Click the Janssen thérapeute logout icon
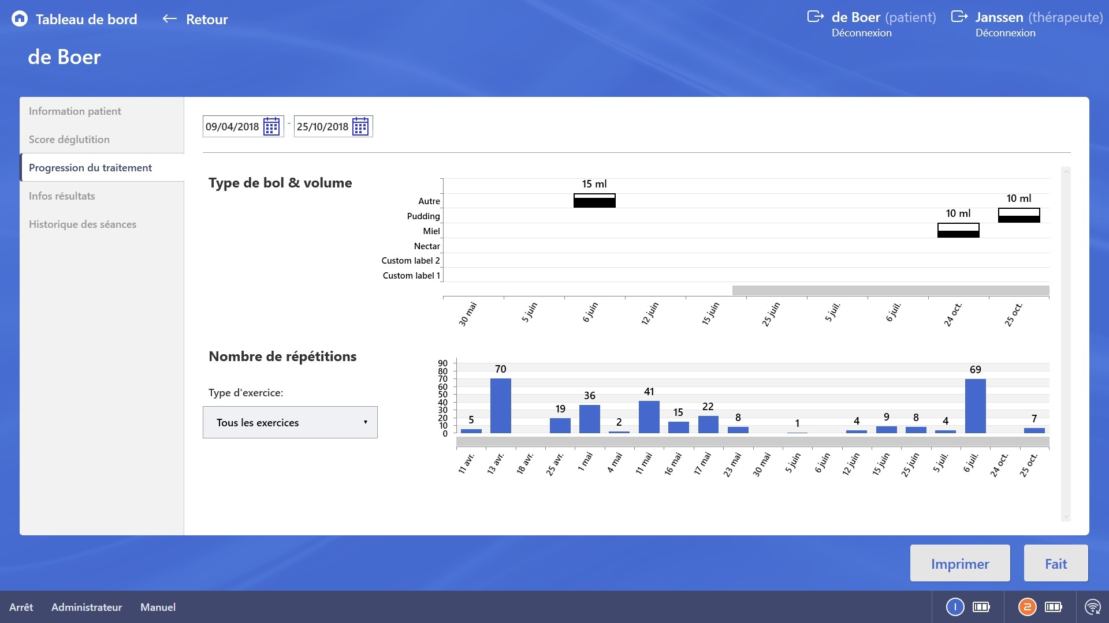Screen dimensions: 1109x623 959,17
